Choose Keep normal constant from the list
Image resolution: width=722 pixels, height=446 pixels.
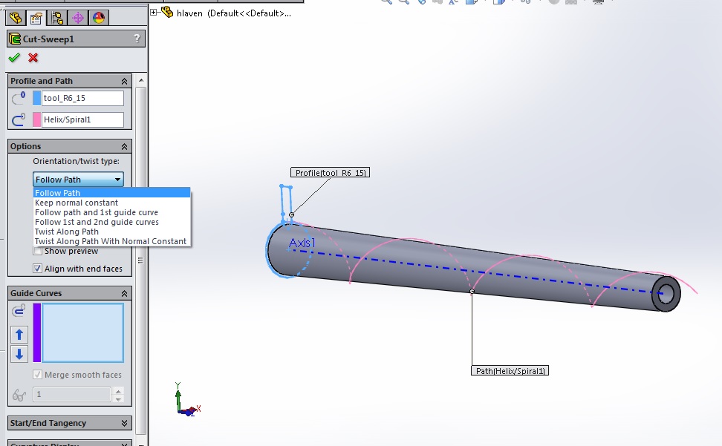pos(77,203)
